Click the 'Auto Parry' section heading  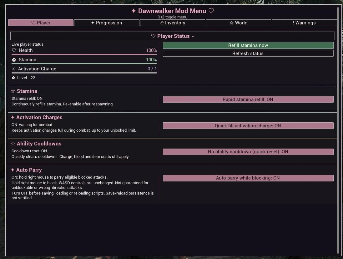pyautogui.click(x=29, y=170)
